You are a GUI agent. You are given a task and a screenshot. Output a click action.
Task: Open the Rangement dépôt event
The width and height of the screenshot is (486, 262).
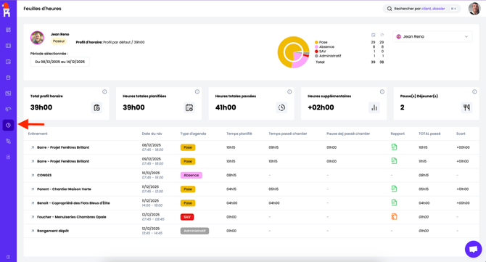[x=53, y=231]
